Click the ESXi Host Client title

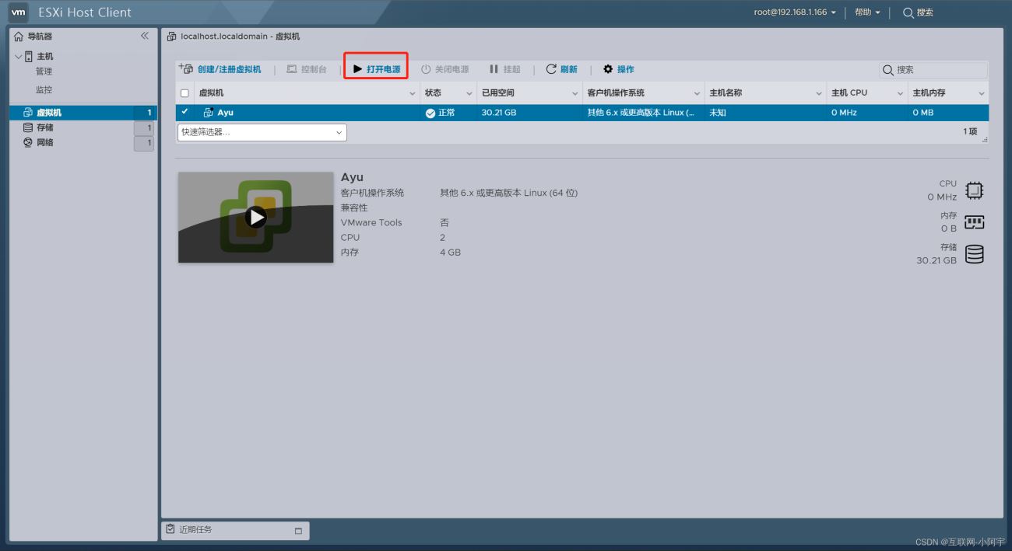[x=85, y=12]
